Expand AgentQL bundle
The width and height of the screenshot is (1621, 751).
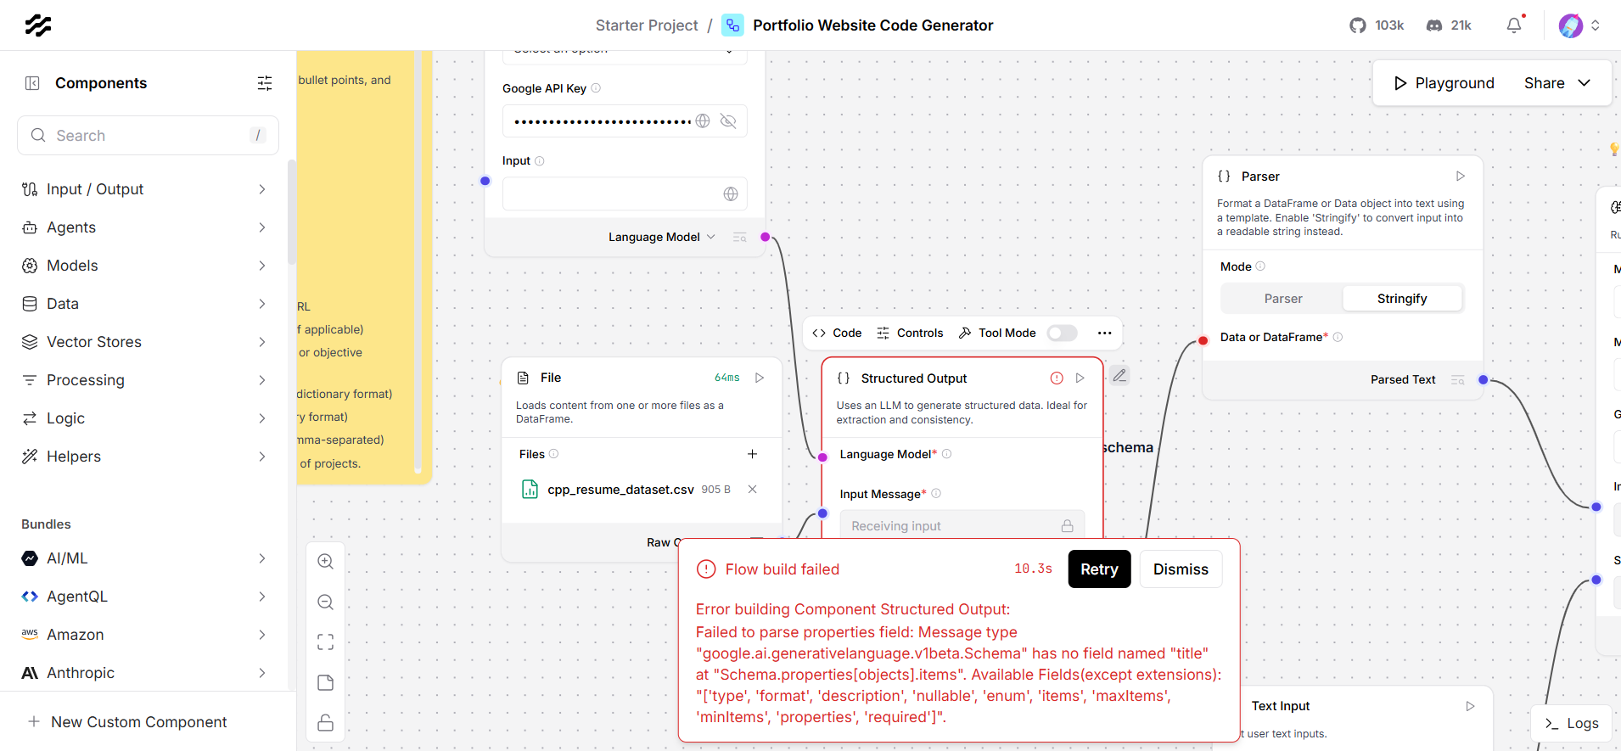click(144, 597)
